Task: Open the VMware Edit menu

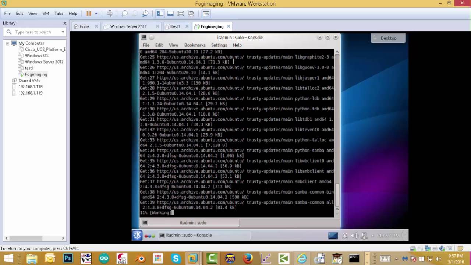Action: (20, 13)
